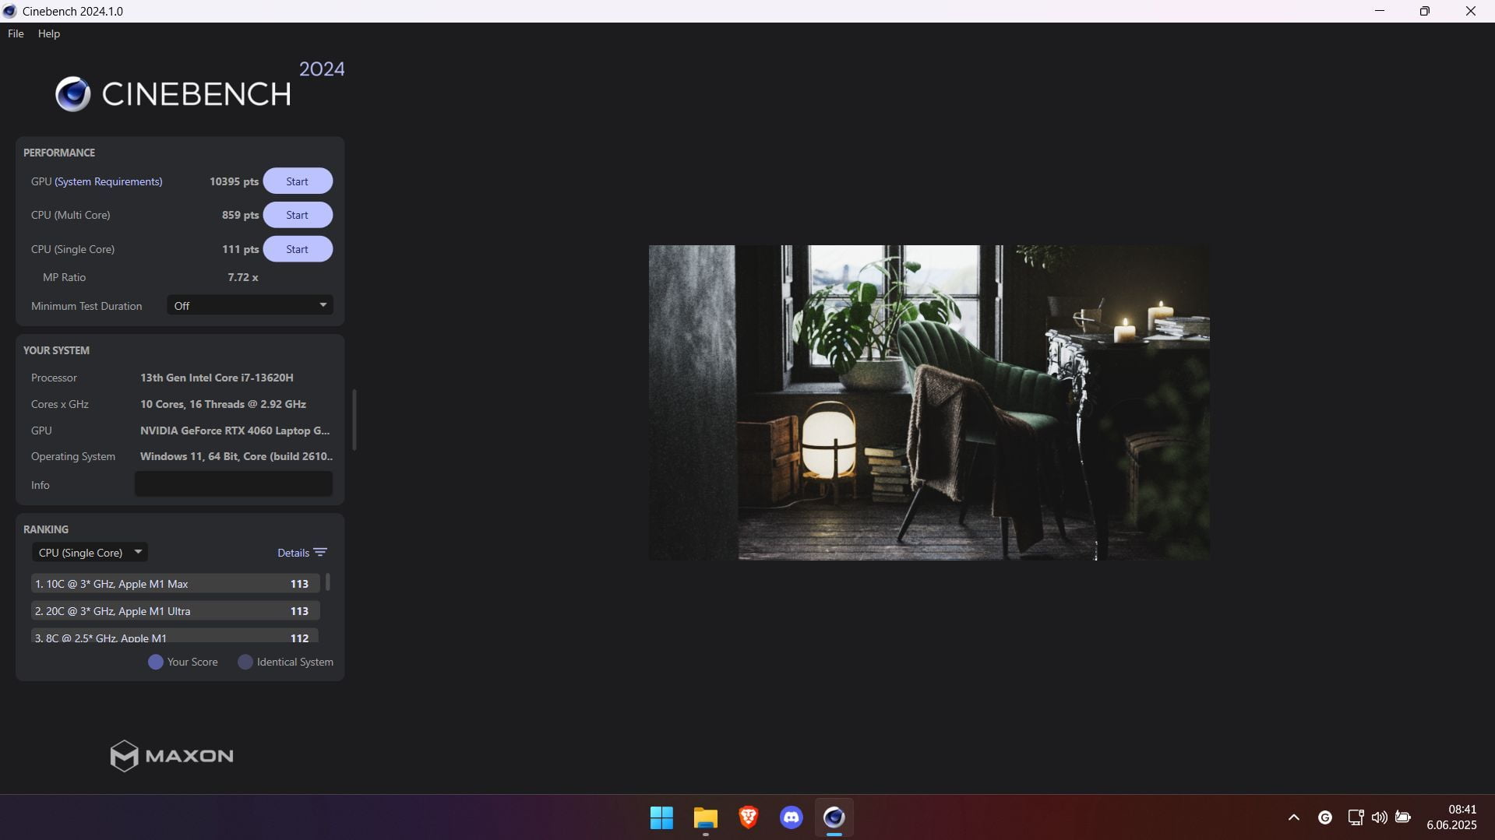Viewport: 1495px width, 840px height.
Task: Open the clock and date 08:41
Action: click(x=1452, y=817)
